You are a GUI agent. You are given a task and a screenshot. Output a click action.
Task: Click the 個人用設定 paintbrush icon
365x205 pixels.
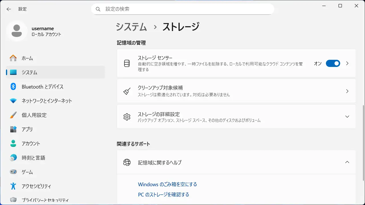(x=13, y=115)
